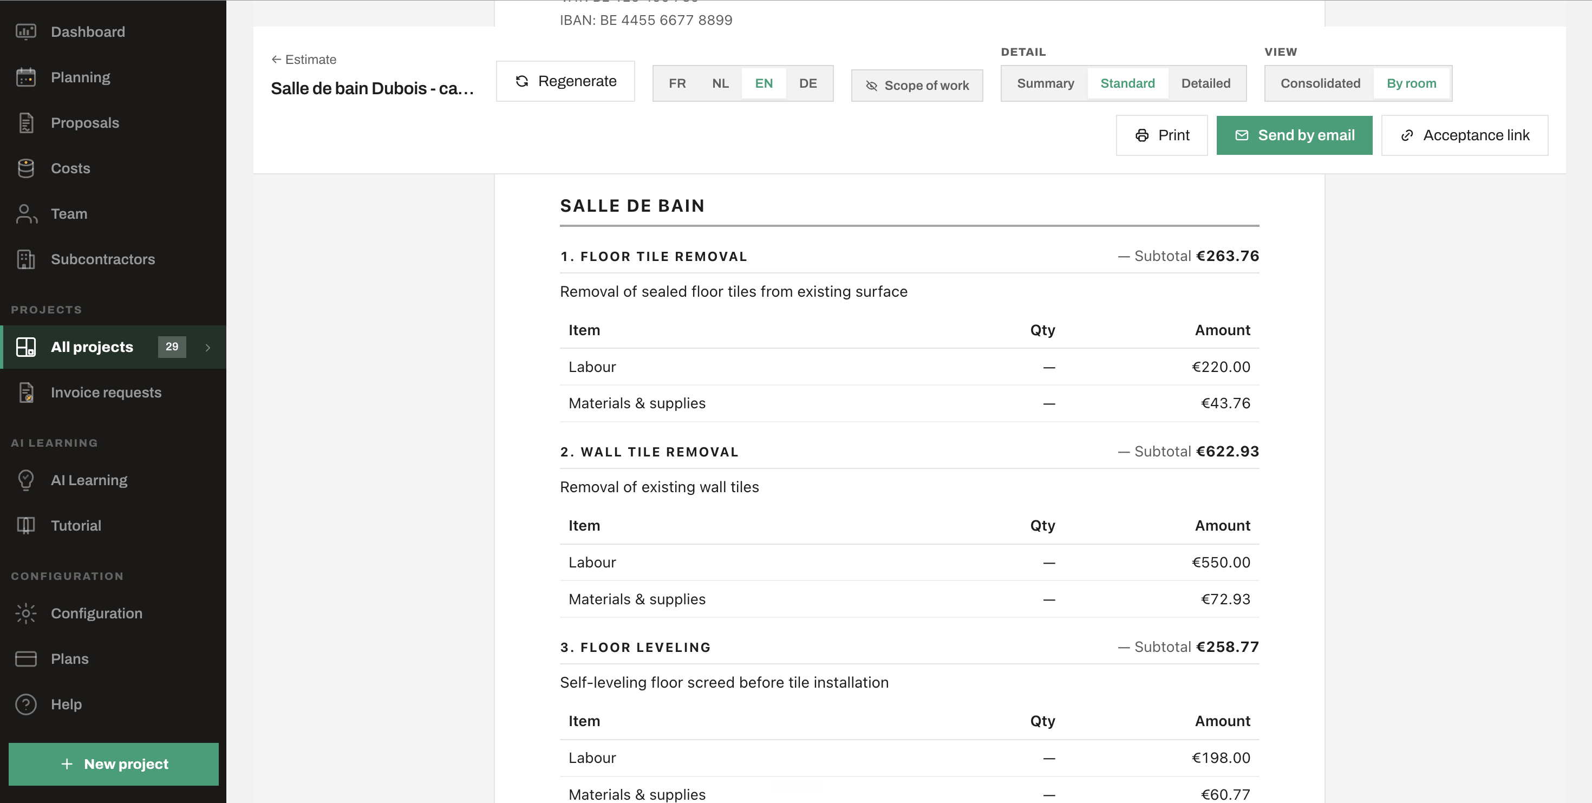Switch estimate language to DE
Image resolution: width=1592 pixels, height=803 pixels.
(x=808, y=83)
